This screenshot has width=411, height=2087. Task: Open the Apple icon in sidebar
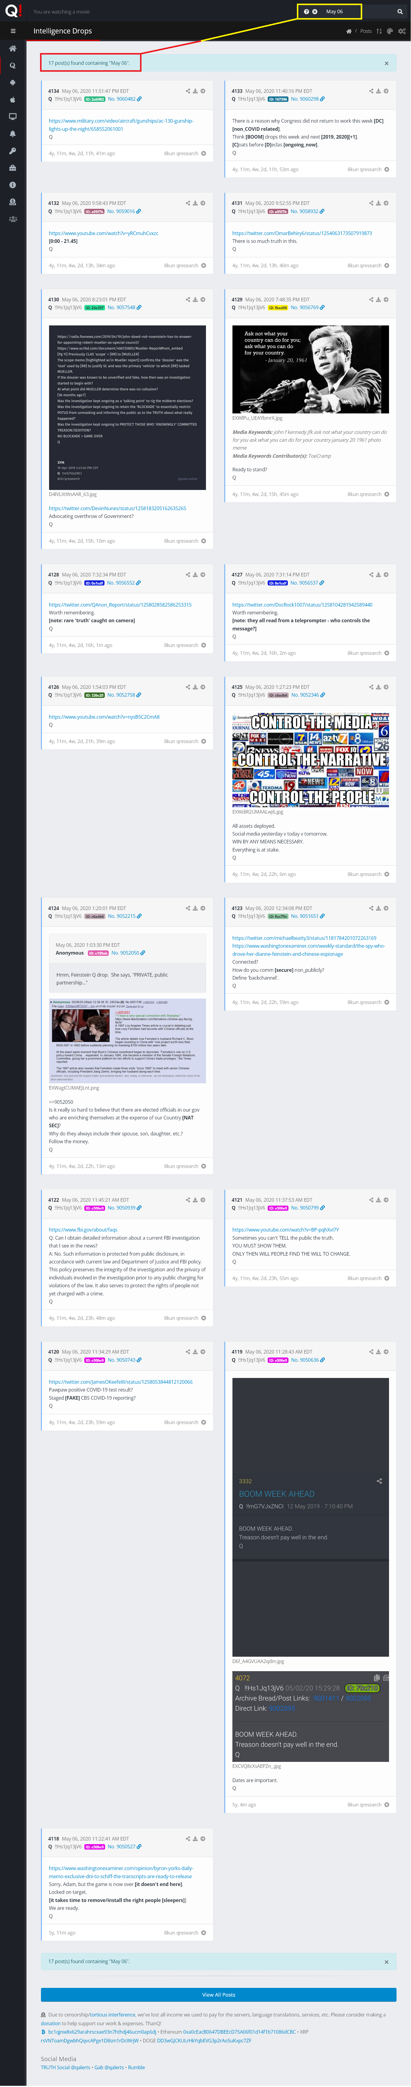13,100
